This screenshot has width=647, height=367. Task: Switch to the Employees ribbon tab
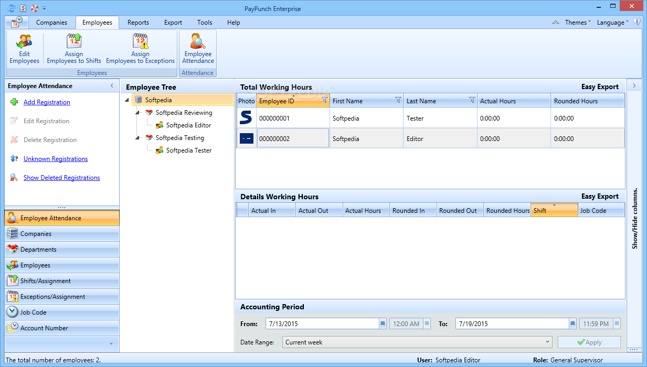97,23
